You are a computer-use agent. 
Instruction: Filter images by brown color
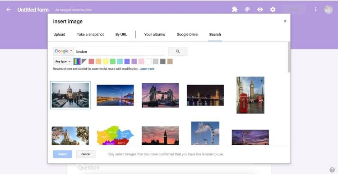170,62
